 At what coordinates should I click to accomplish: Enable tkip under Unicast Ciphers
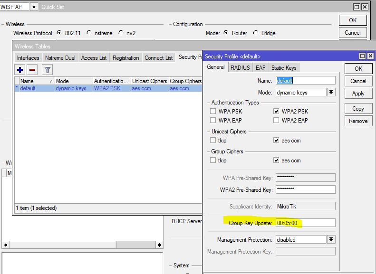(212, 141)
